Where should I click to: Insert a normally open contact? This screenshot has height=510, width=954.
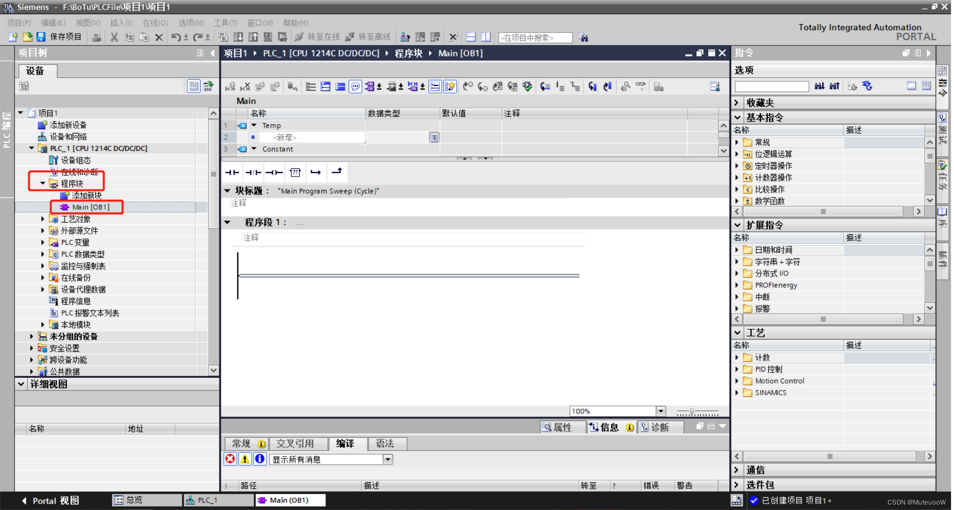232,172
